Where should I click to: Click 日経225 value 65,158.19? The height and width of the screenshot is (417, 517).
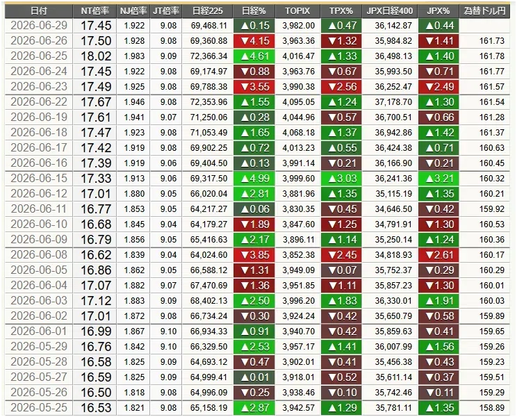[208, 408]
